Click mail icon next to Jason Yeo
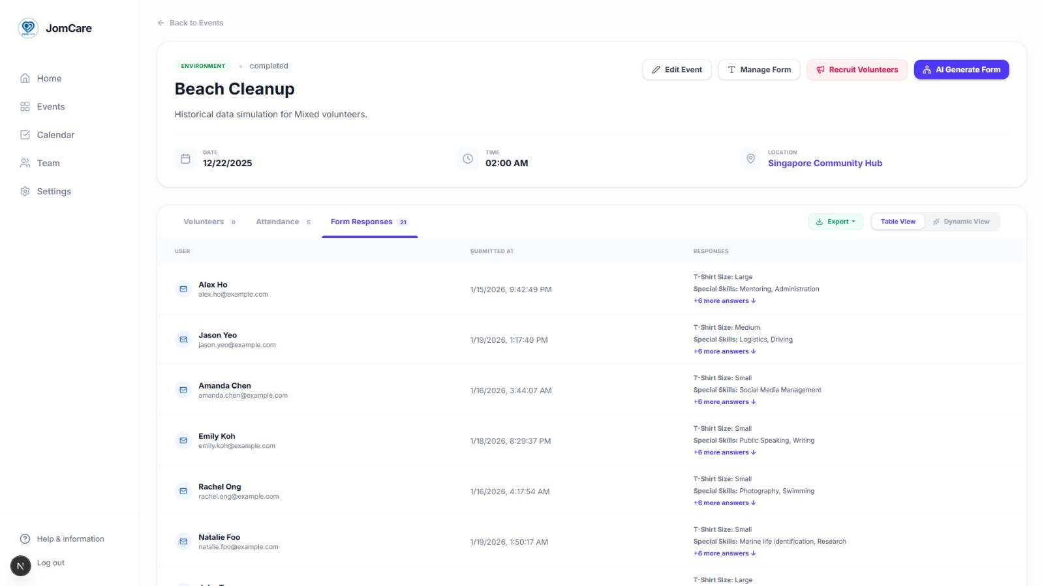Screen dimensions: 1044x586 tap(183, 340)
